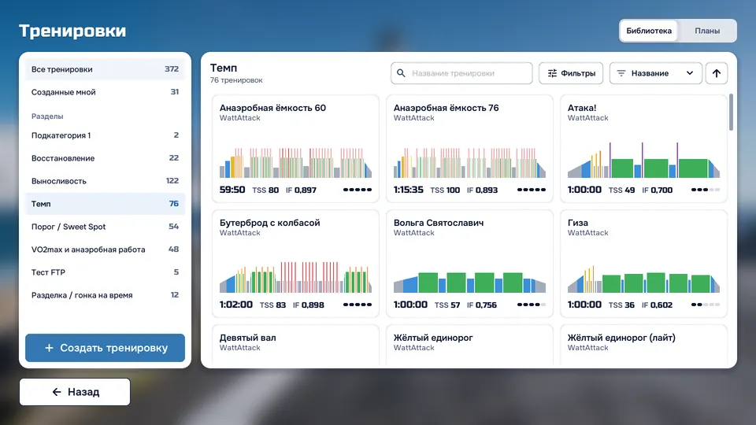
Task: Open the Фильтры button
Action: (x=571, y=73)
